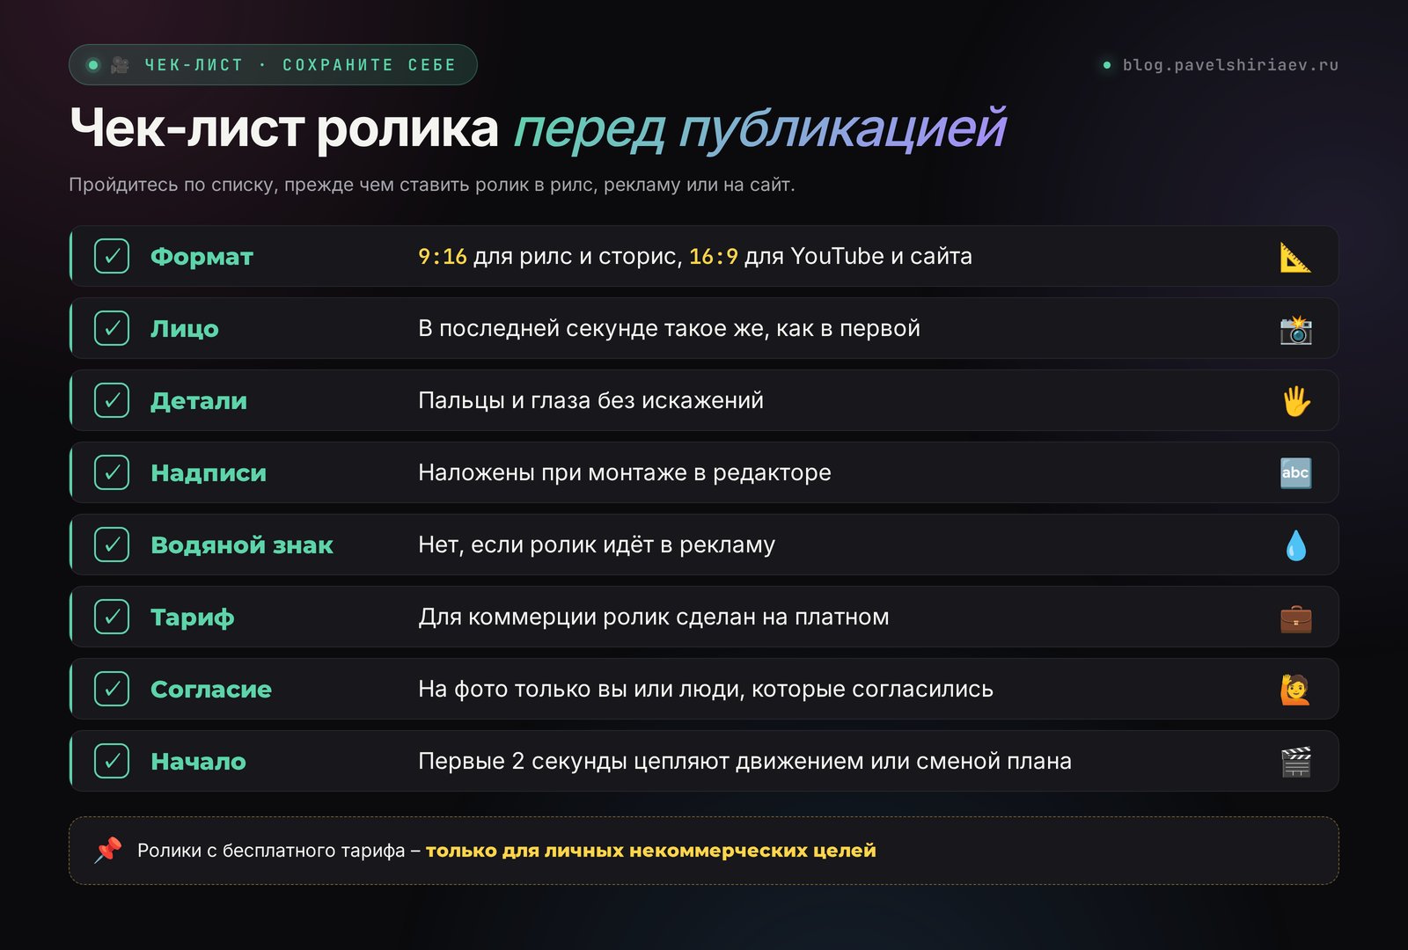This screenshot has width=1408, height=950.
Task: Click the video camera icon in header badge
Action: coord(121,65)
